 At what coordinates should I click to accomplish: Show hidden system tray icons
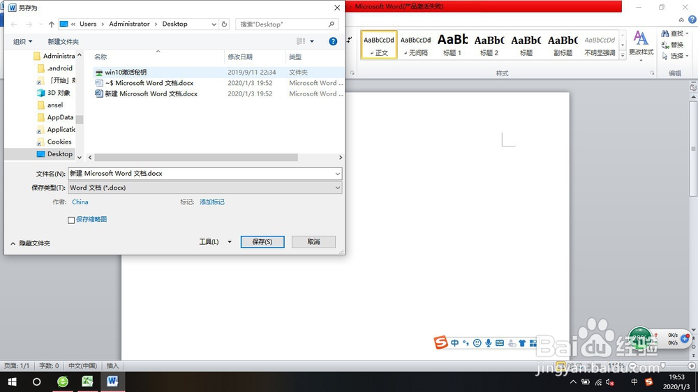[x=573, y=382]
